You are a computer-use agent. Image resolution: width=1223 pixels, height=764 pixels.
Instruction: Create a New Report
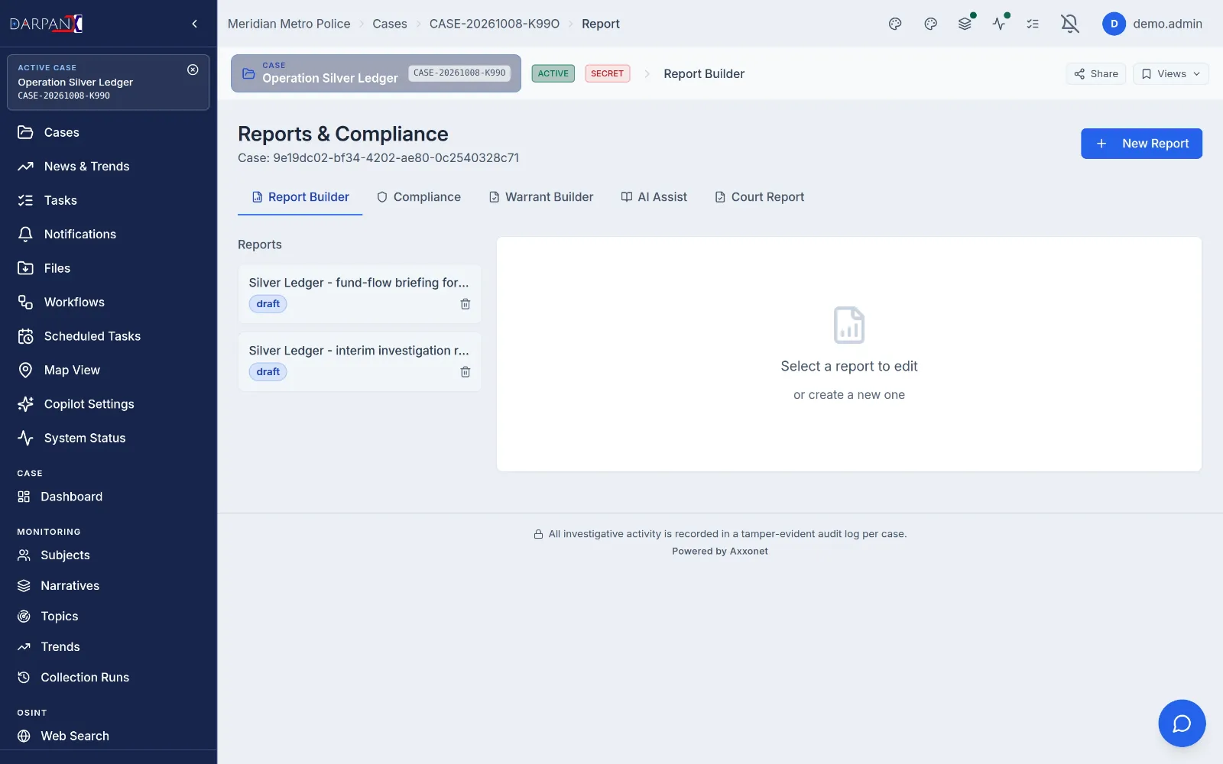(1141, 144)
